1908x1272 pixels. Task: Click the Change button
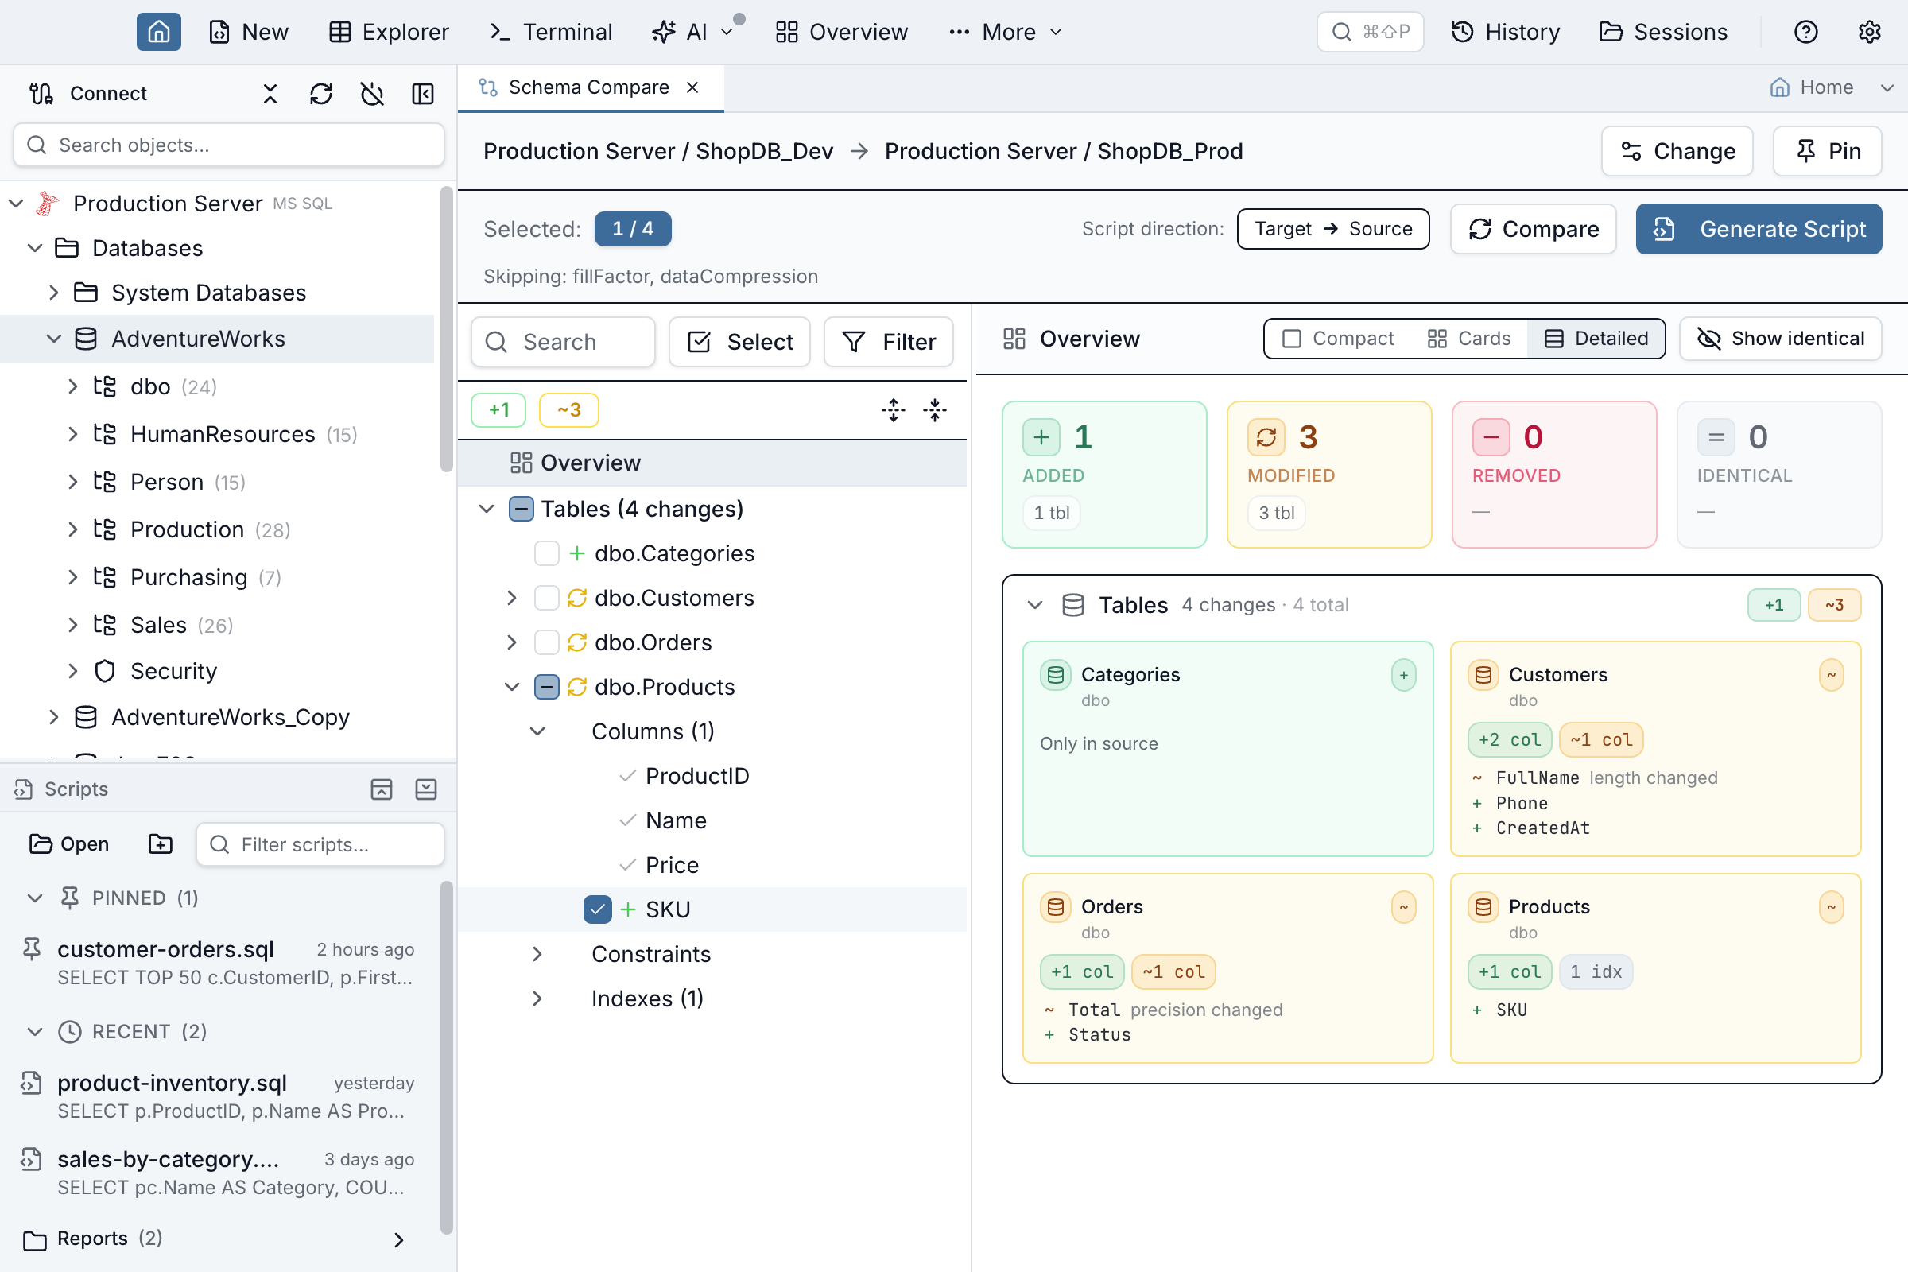click(x=1677, y=151)
